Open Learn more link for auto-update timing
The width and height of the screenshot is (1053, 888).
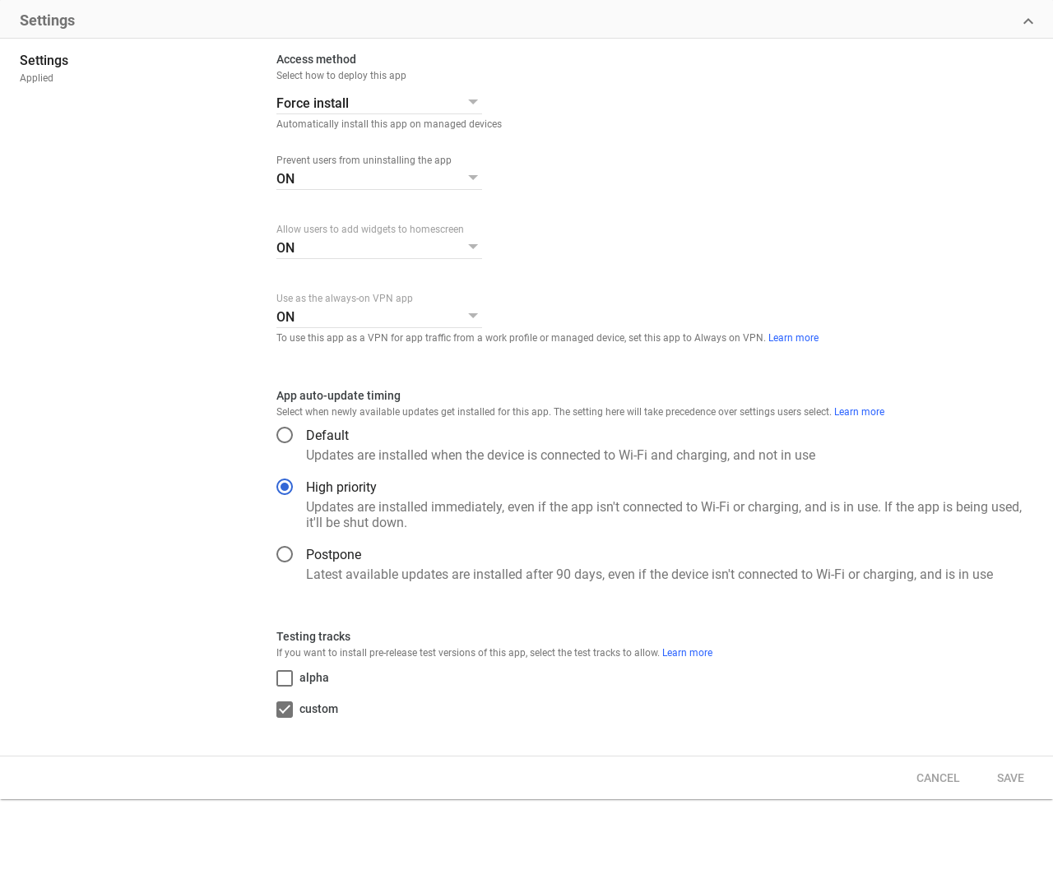pos(859,412)
